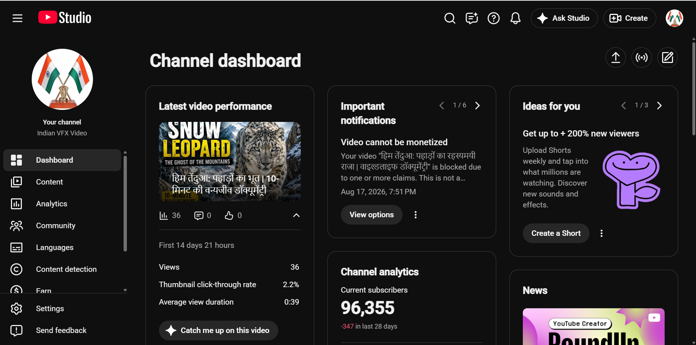
Task: Click the sidebar scroll-down arrow
Action: 125,290
